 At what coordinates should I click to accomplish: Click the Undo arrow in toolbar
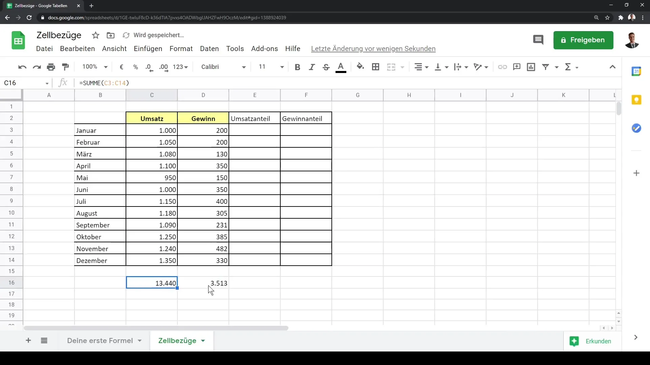point(22,67)
